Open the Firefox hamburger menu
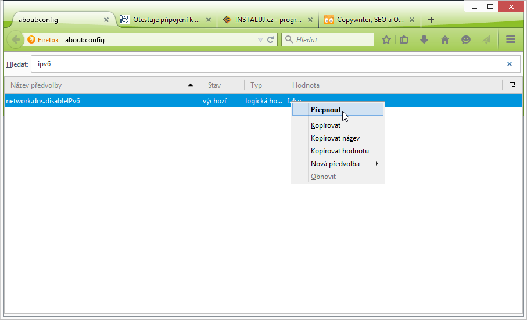 (x=511, y=39)
